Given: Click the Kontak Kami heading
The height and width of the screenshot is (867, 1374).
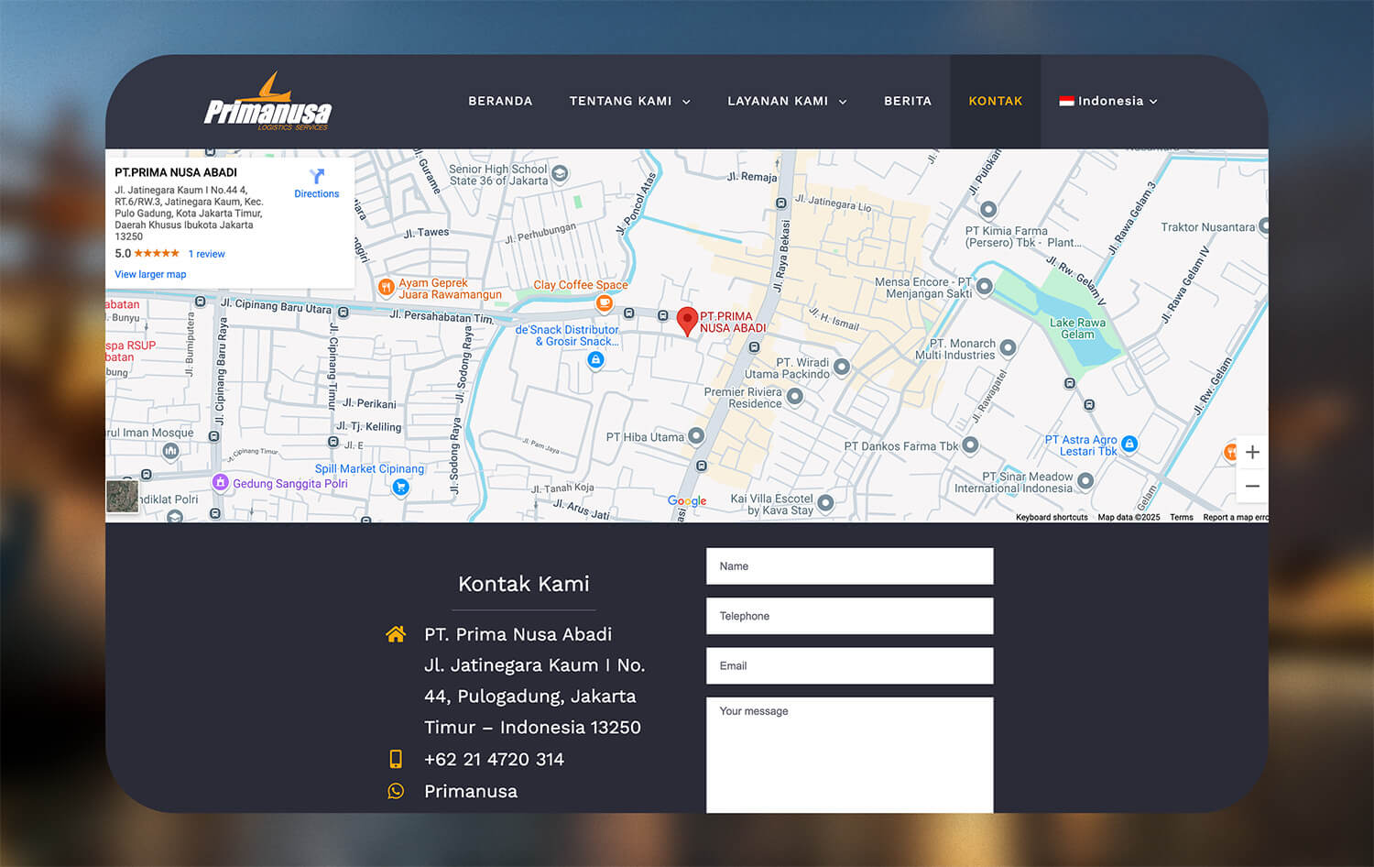Looking at the screenshot, I should [x=524, y=584].
